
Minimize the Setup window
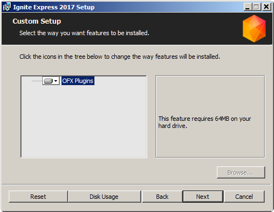pos(248,7)
